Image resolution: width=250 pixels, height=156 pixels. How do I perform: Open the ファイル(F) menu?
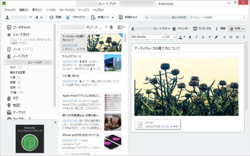(10, 10)
